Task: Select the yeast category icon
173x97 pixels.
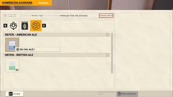Action: coord(36,26)
